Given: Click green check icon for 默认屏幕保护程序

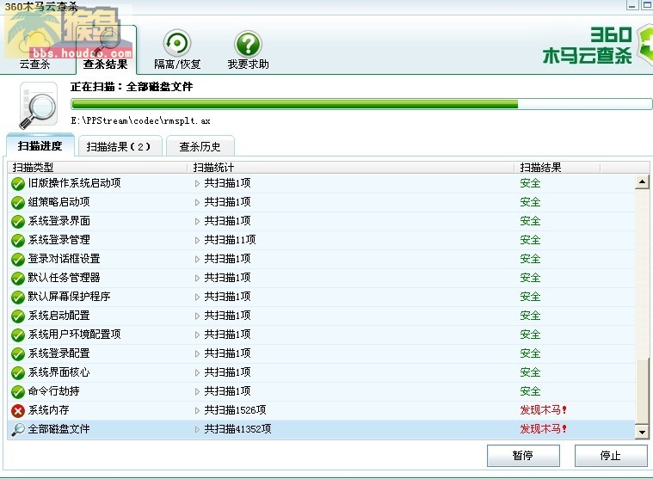Looking at the screenshot, I should click(18, 298).
